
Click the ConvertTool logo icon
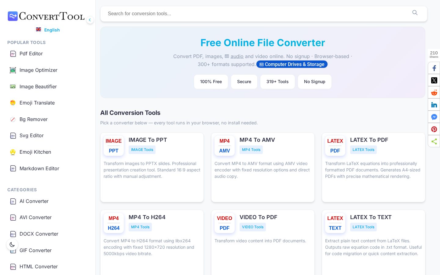(x=13, y=16)
